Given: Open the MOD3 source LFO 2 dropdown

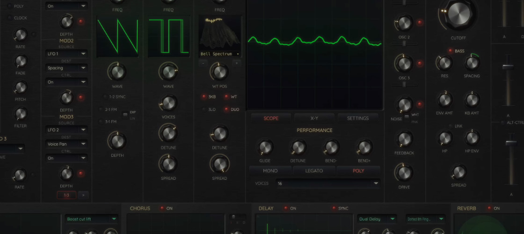Looking at the screenshot, I should [x=66, y=130].
